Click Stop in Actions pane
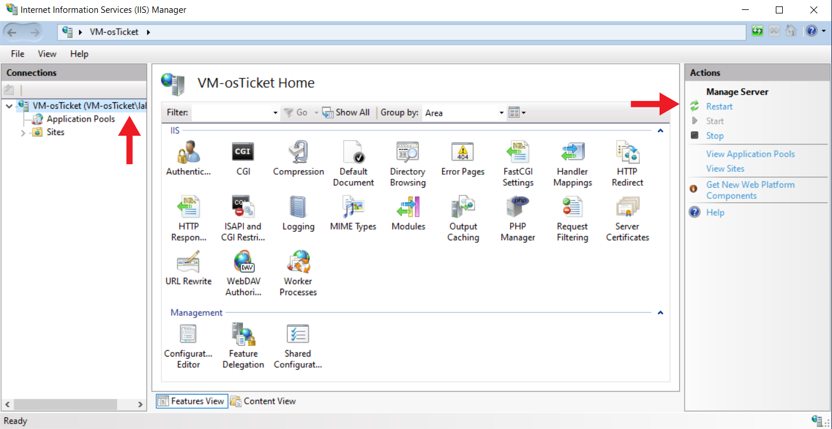Viewport: 832px width, 429px height. pyautogui.click(x=715, y=136)
